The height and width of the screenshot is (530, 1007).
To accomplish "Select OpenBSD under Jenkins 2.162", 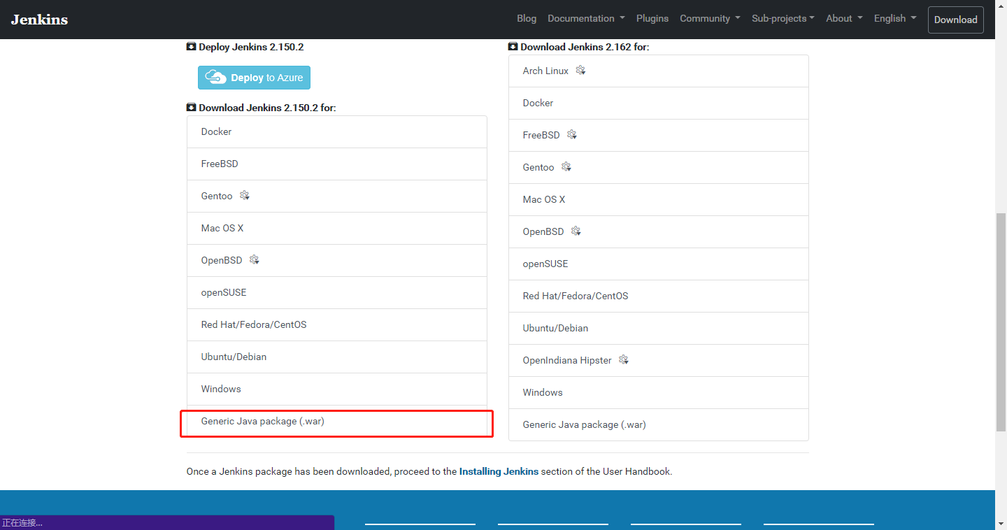I will pos(659,231).
